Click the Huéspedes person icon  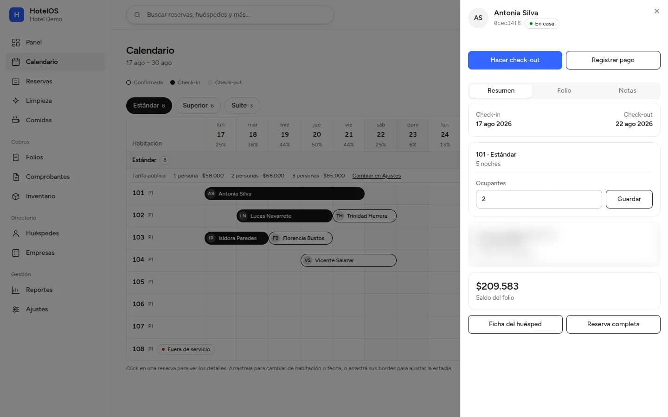pos(16,234)
